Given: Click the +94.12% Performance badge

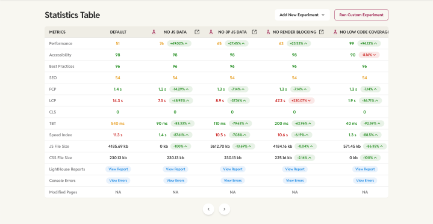Looking at the screenshot, I should pyautogui.click(x=369, y=43).
